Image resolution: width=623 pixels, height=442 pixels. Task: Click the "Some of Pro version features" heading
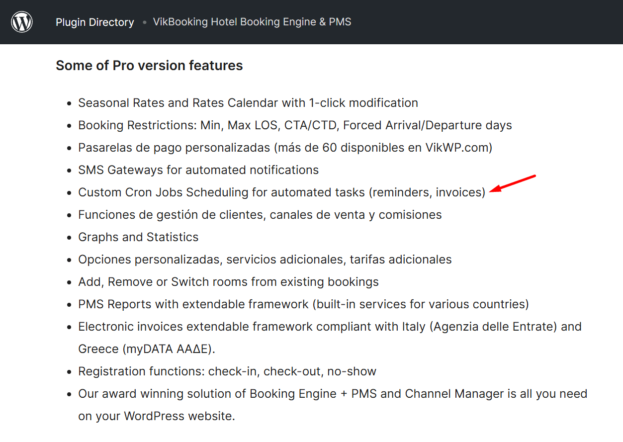click(149, 66)
